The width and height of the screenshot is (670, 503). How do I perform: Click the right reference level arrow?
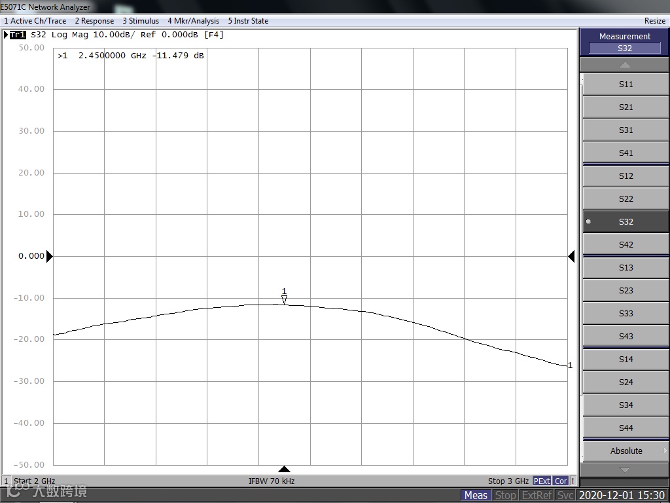(x=571, y=256)
